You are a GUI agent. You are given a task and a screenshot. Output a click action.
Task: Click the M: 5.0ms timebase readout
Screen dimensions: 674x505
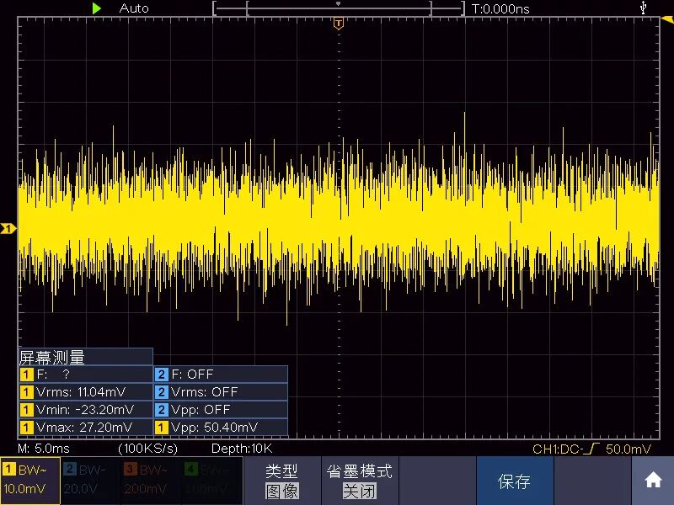tap(44, 449)
